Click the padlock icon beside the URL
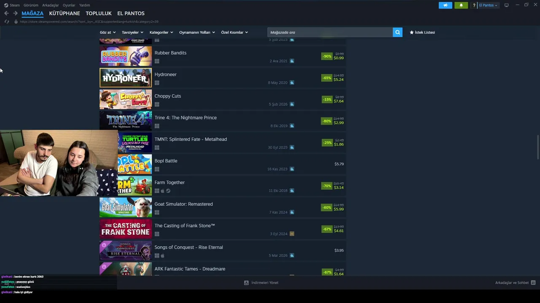 (16, 21)
